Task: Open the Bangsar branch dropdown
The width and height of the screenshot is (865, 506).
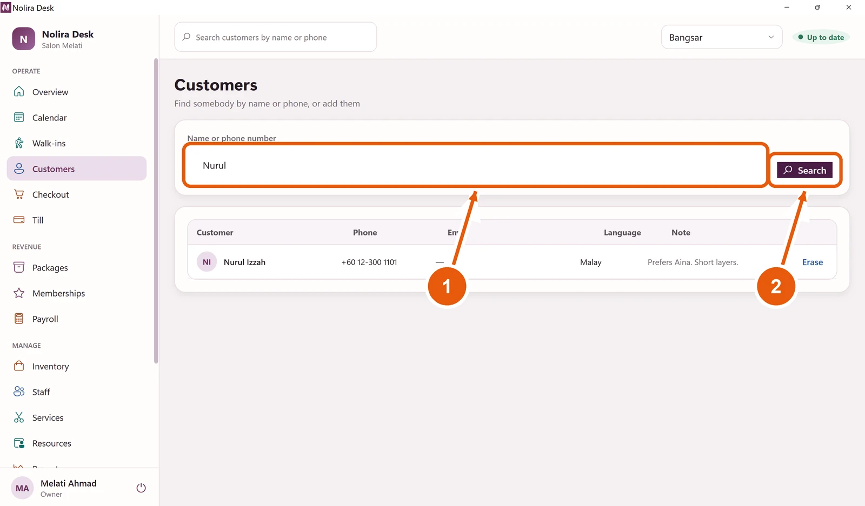Action: click(722, 37)
